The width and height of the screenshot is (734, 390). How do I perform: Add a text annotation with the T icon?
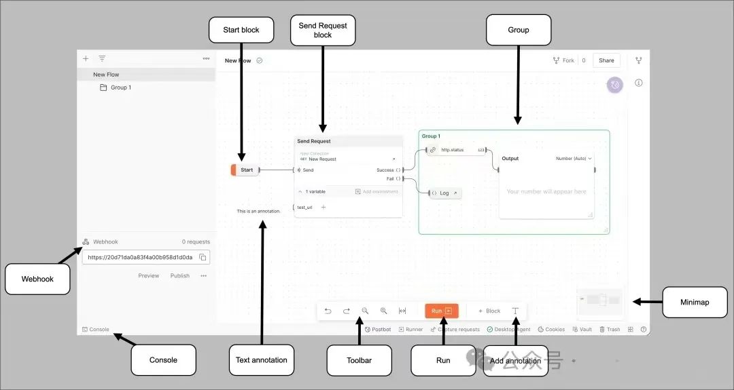(515, 311)
